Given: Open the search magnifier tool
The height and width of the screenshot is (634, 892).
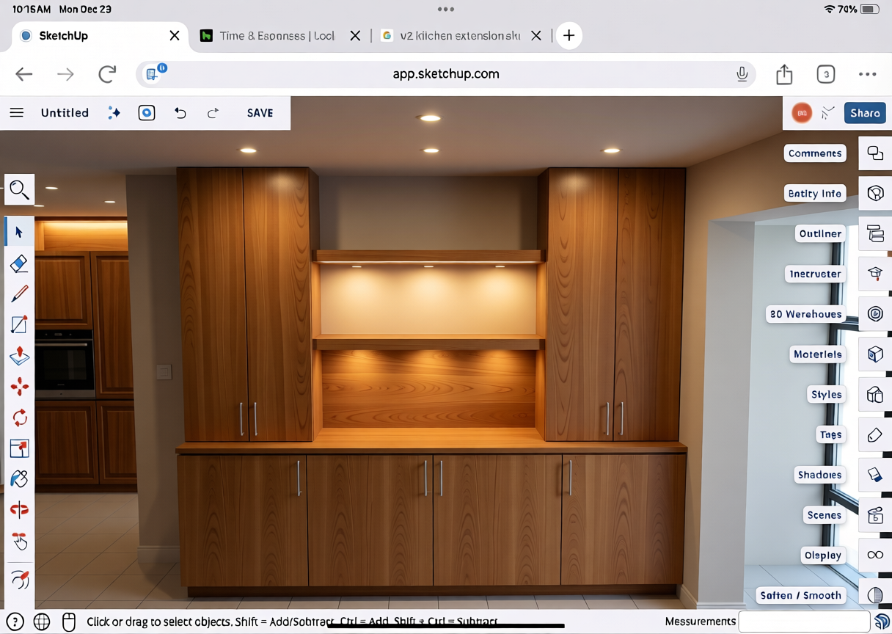Looking at the screenshot, I should click(19, 190).
